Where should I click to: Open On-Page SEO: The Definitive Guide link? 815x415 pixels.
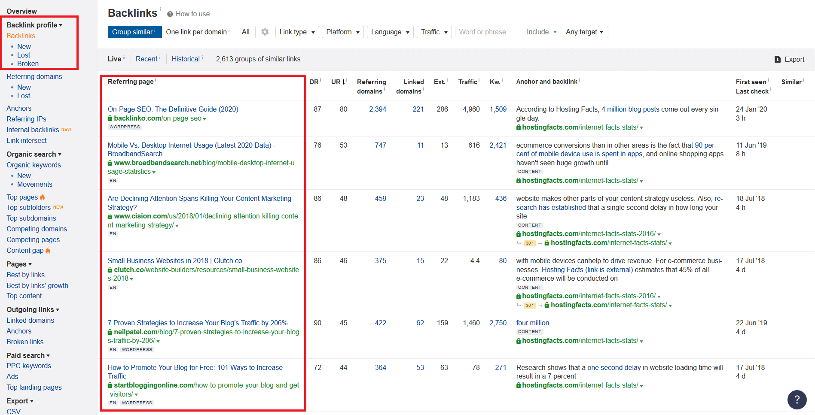tap(173, 109)
